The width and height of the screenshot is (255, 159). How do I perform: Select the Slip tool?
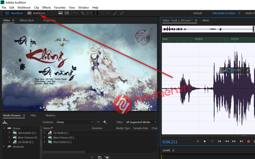point(89,13)
